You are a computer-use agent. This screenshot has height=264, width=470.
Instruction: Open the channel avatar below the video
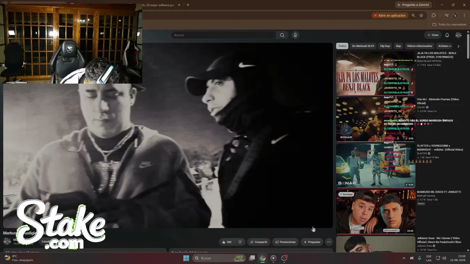click(7, 241)
